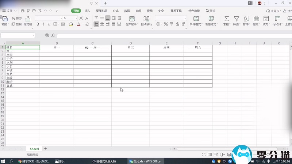Click the Sort A-Z icon

pos(246,19)
